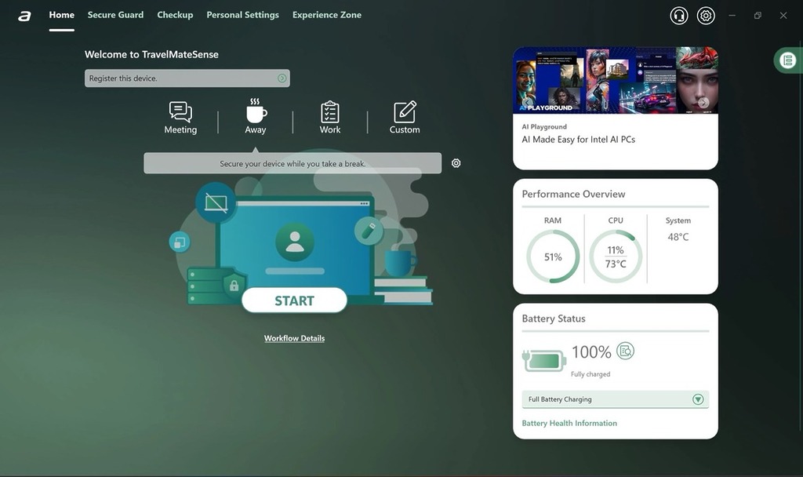Click the System temperature 48°C

point(678,237)
